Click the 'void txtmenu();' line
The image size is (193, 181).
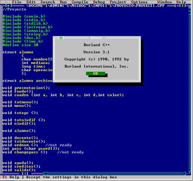pos(20,102)
